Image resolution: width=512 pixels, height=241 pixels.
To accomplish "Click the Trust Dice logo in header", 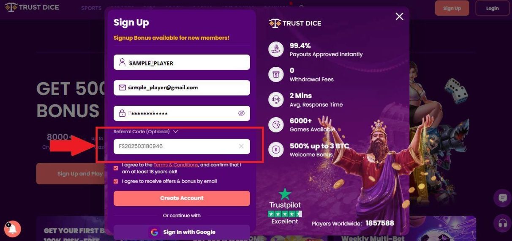I will (32, 7).
